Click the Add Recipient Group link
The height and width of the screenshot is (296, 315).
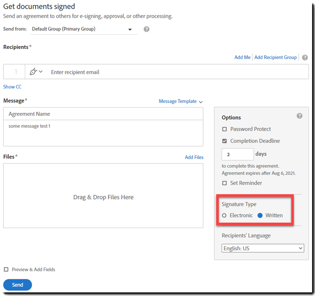276,57
